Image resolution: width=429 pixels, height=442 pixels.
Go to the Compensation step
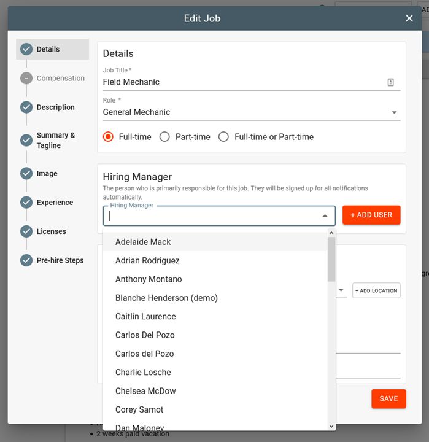tap(52, 78)
